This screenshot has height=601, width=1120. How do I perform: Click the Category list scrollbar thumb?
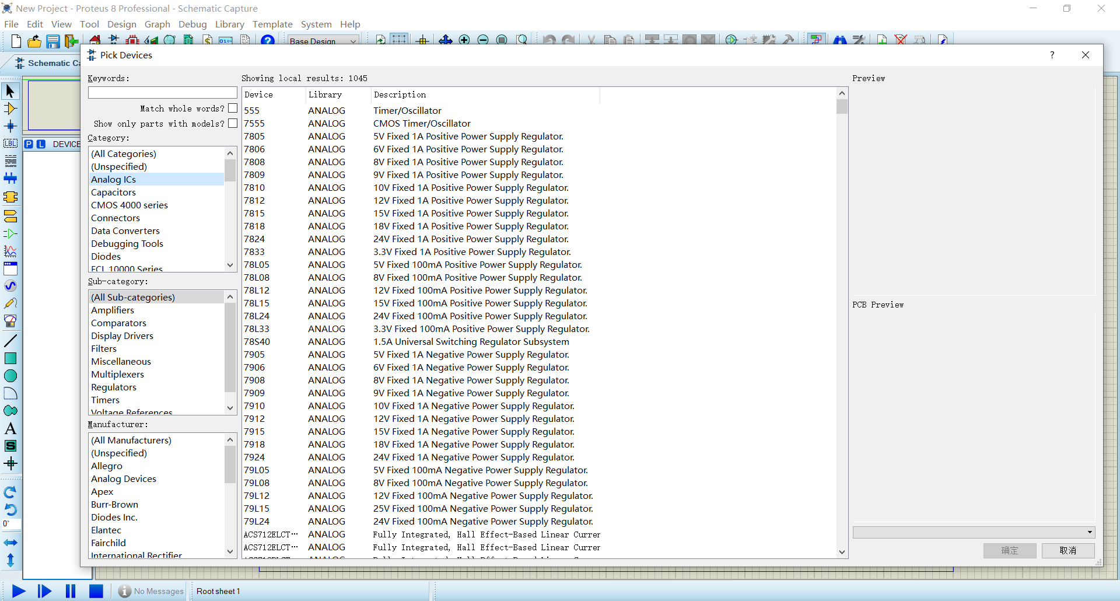(230, 170)
